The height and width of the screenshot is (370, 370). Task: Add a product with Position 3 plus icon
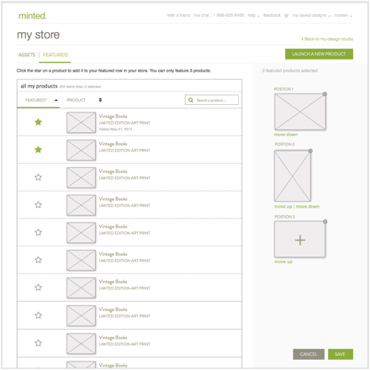tap(300, 240)
